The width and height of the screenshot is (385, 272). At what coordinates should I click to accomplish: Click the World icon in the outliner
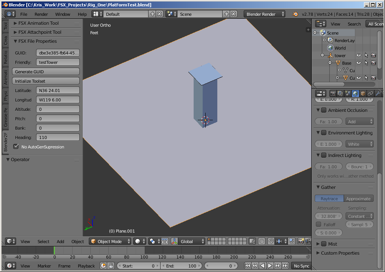[330, 48]
